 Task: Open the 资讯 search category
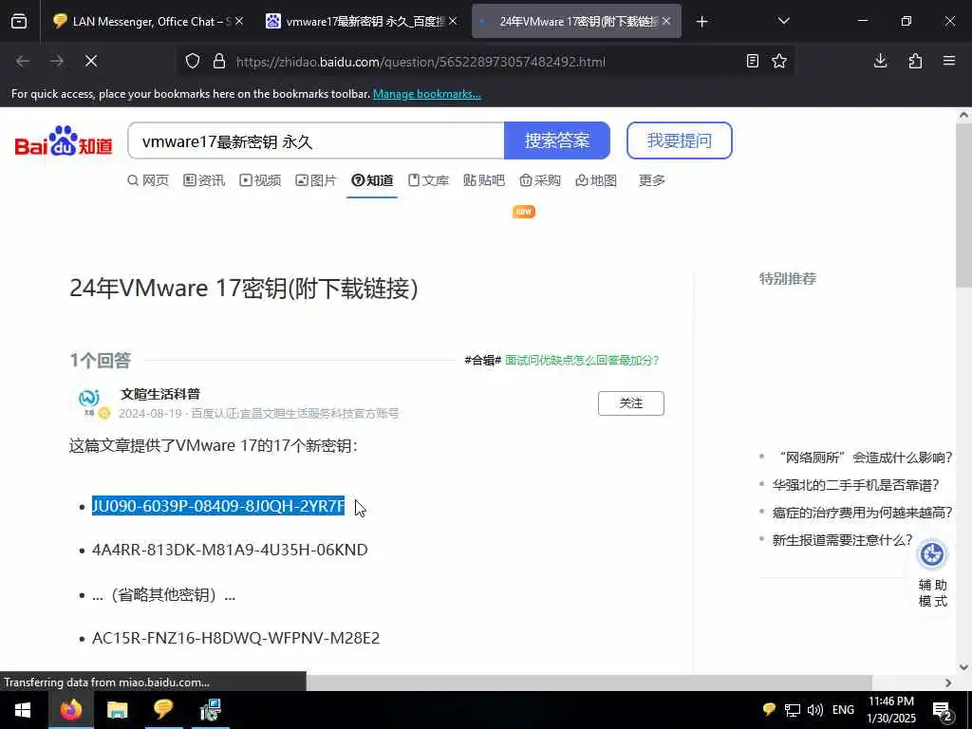point(204,180)
